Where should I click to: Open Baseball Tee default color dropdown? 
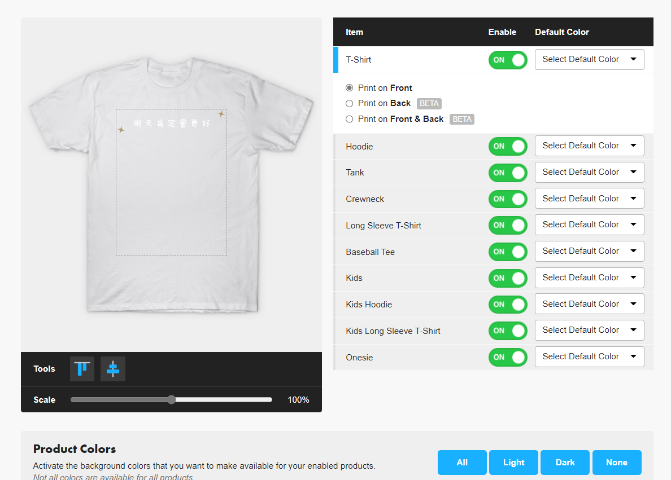click(x=589, y=252)
